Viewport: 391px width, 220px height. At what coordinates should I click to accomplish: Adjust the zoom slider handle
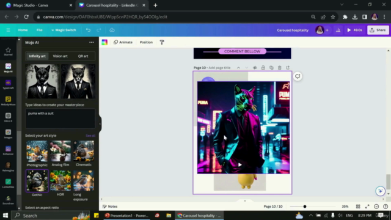(305, 207)
